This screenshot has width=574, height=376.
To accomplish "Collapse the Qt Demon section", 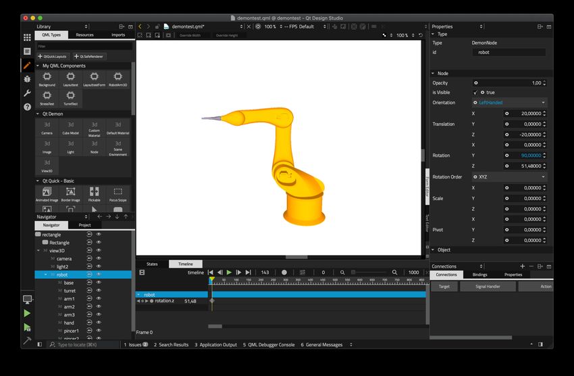I will [x=38, y=114].
